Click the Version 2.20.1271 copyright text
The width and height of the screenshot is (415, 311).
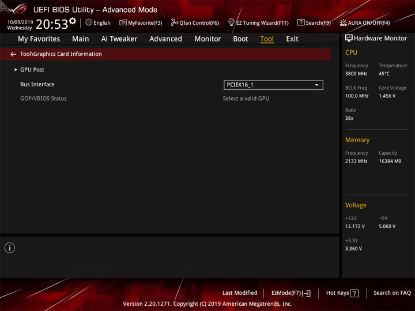pos(207,304)
